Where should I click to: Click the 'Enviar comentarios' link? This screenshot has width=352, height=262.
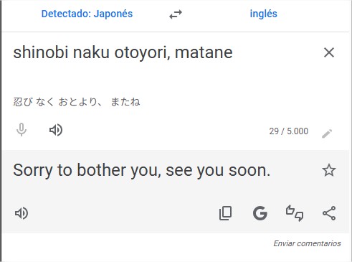tap(307, 243)
